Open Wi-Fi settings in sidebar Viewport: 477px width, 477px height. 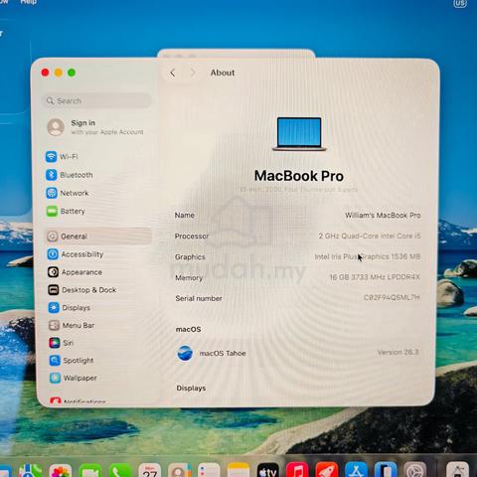(x=62, y=156)
